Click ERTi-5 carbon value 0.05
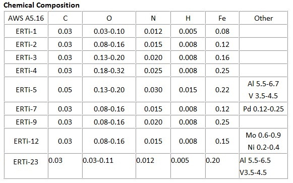Viewport: 293px width, 183px height. 65,90
